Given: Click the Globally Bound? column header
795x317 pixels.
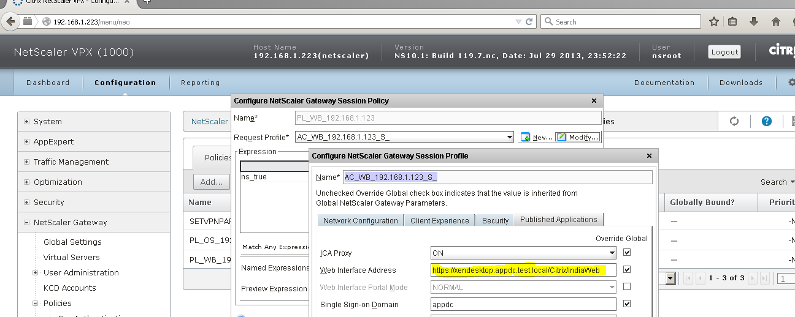Looking at the screenshot, I should click(x=702, y=202).
